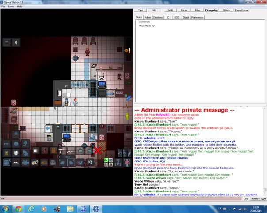
Task: Click the head slot hat icon
Action: pos(16,134)
